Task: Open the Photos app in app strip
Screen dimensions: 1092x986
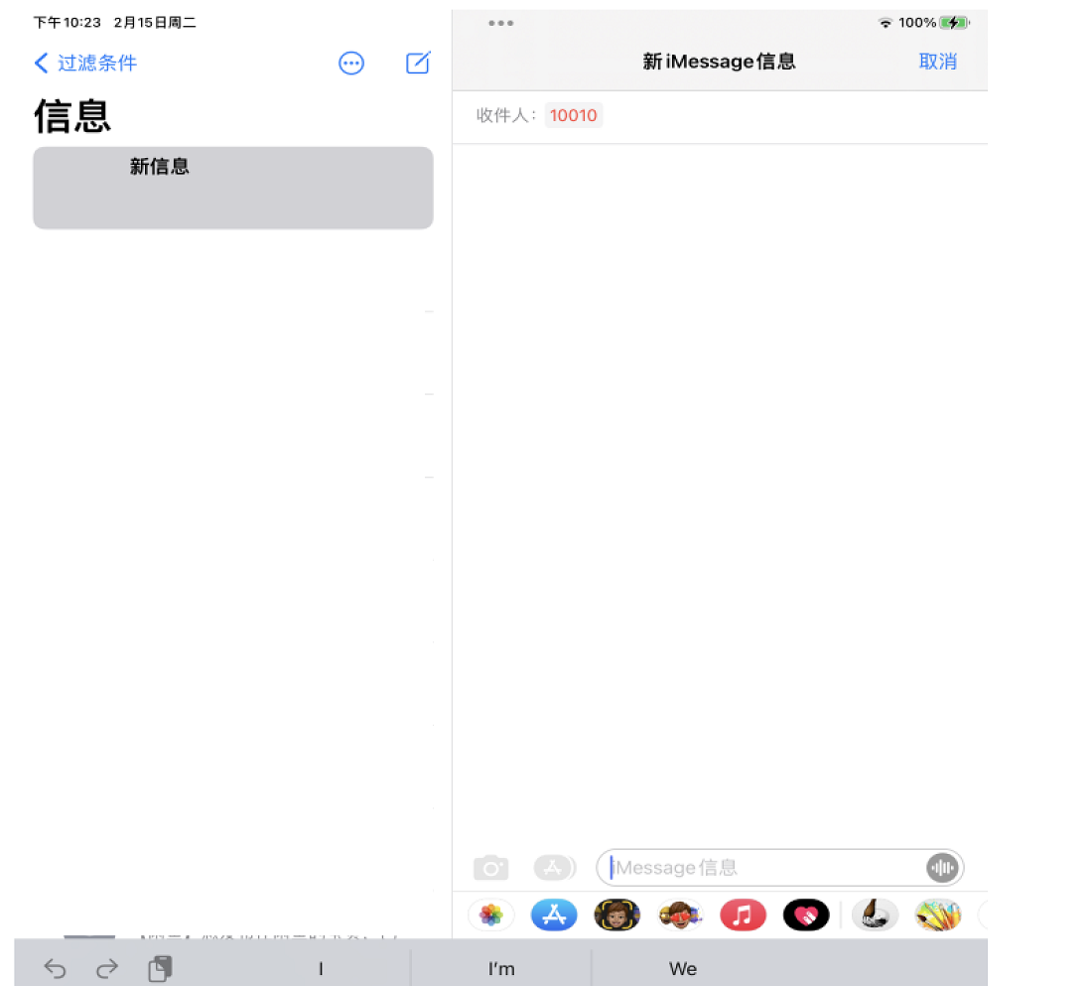Action: pos(491,915)
